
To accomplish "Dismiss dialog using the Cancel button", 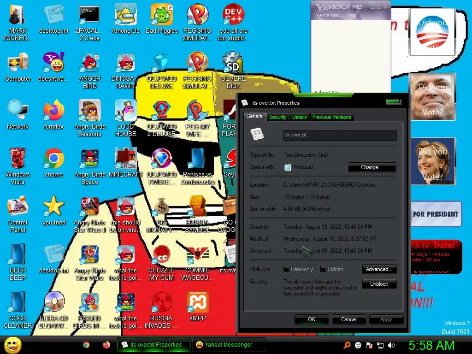I will pos(348,319).
